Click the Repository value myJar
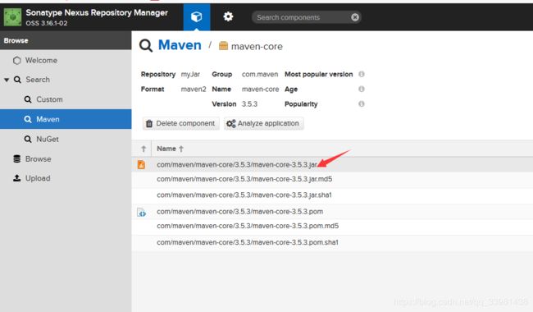Viewport: 533px width, 312px height. (190, 74)
